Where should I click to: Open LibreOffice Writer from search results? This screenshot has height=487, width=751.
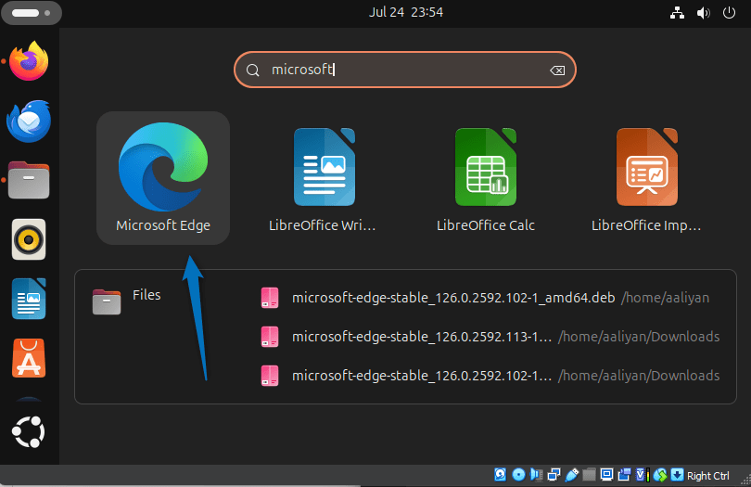[x=325, y=178]
